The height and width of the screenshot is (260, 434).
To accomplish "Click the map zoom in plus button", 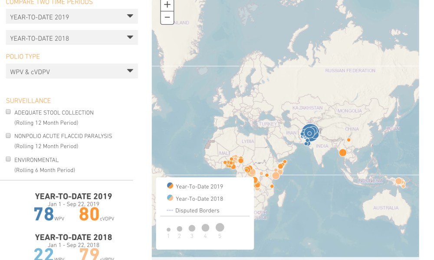I will tap(167, 5).
